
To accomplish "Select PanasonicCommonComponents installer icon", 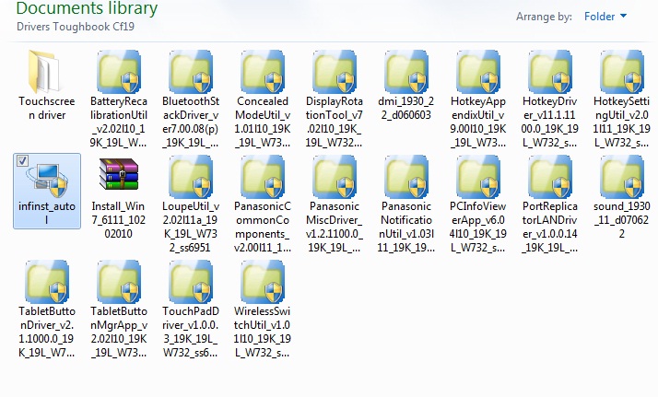I will [263, 177].
